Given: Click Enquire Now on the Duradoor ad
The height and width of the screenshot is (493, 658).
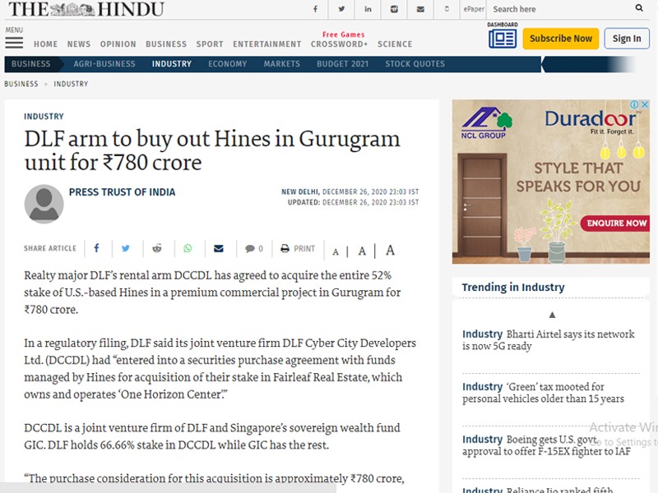Looking at the screenshot, I should tap(616, 223).
